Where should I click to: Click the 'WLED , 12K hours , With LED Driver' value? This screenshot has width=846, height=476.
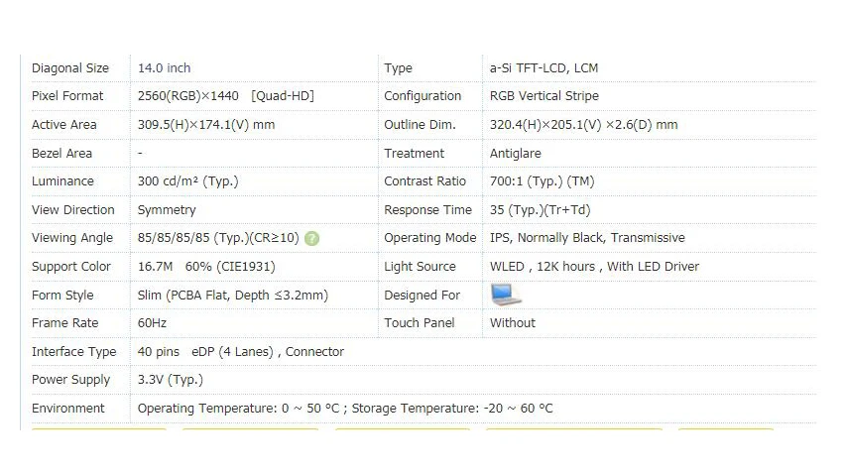(x=594, y=267)
